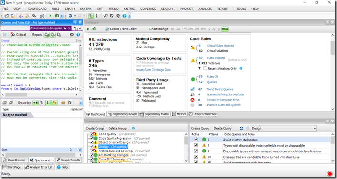This screenshot has width=337, height=179.
Task: Open options via the main toolbar gear icon
Action: pyautogui.click(x=118, y=16)
